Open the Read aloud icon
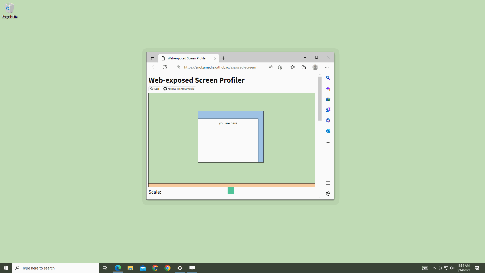Viewport: 485px width, 273px height. [x=271, y=67]
